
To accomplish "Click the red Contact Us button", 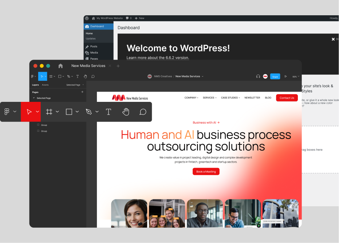I will 287,98.
